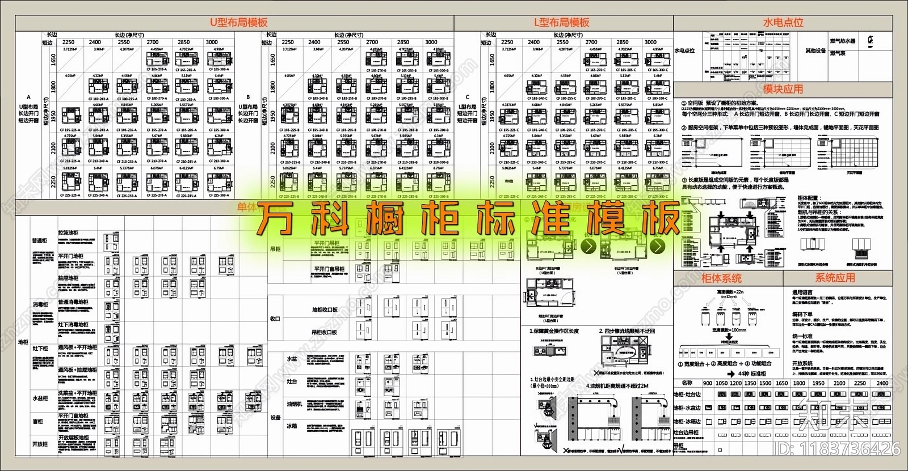The height and width of the screenshot is (471, 908).
Task: Click the 1.保障黄金操作区长度 heading
Action: 554,331
